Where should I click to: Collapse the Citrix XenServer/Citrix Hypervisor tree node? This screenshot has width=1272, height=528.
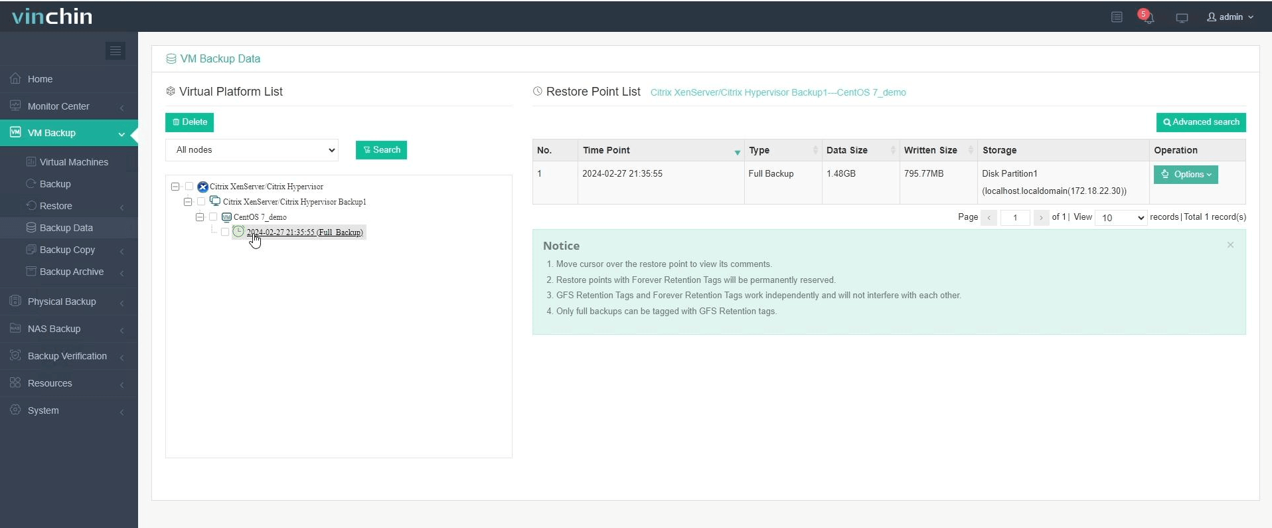click(175, 187)
